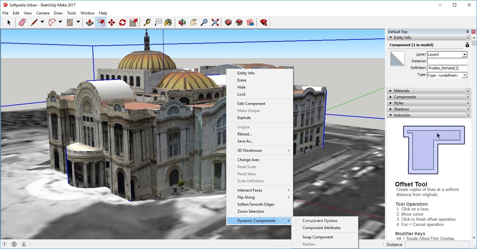Open the Line tool dropdown arrow
Image resolution: width=477 pixels, height=249 pixels.
42,22
